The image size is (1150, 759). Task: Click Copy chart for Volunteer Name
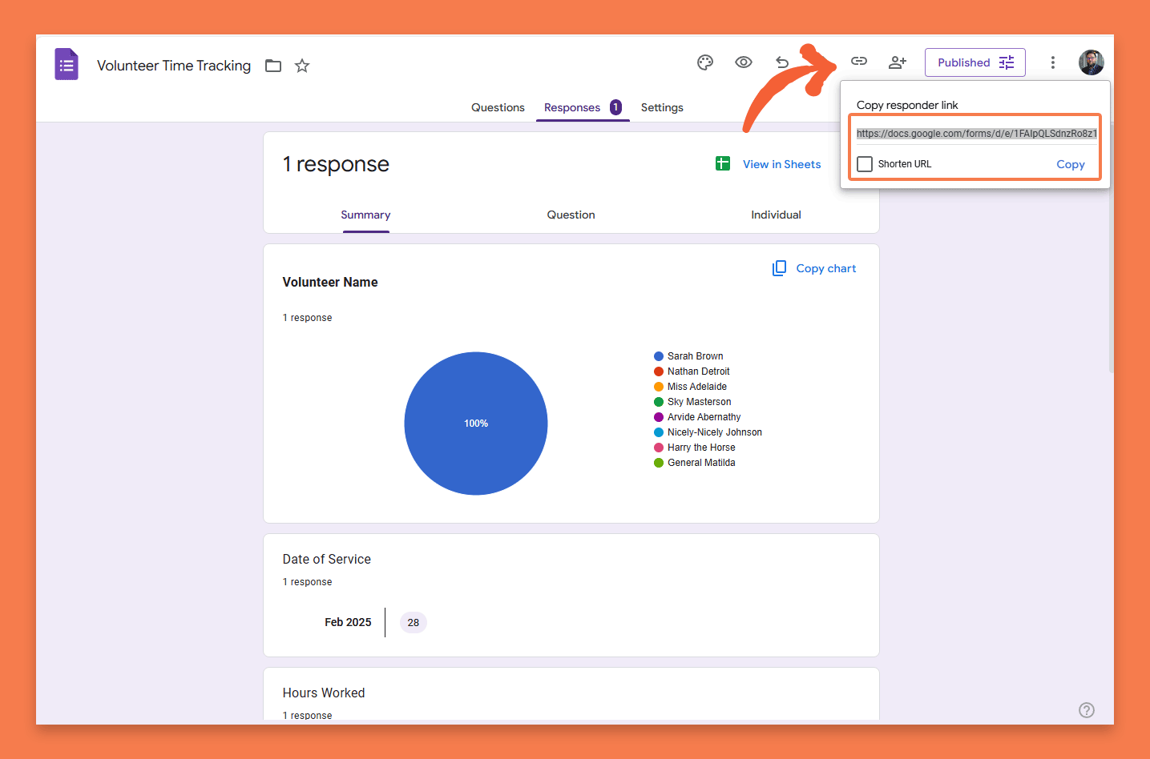tap(814, 268)
